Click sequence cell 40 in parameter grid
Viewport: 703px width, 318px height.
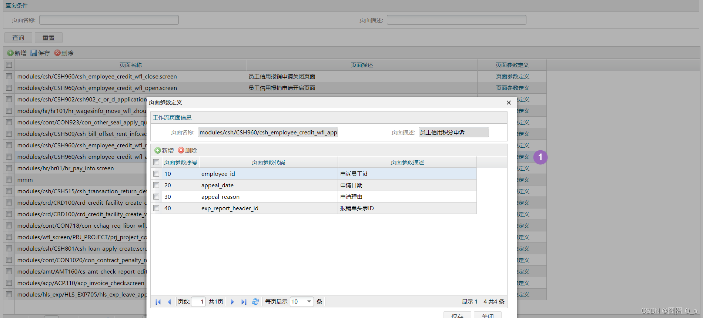(180, 208)
